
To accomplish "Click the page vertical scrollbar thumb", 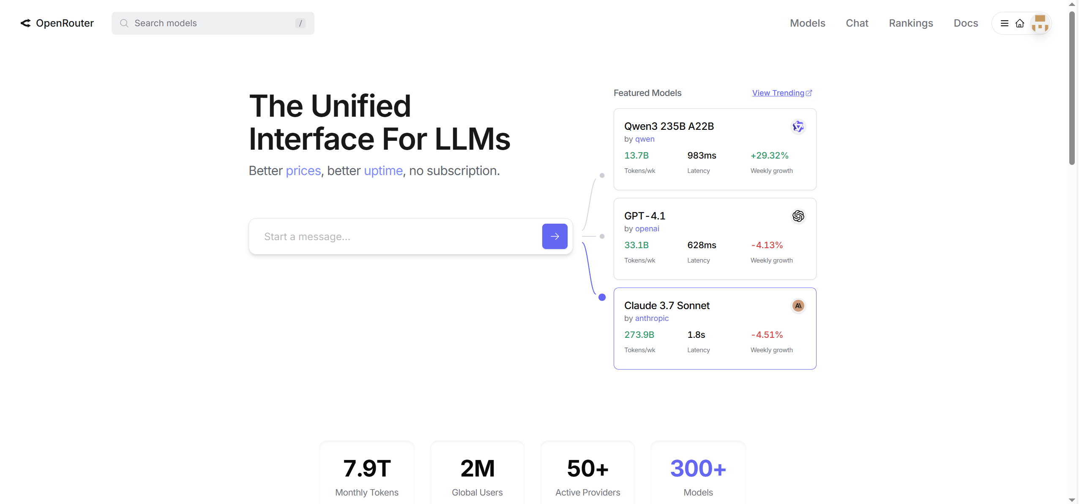I will coord(1072,88).
